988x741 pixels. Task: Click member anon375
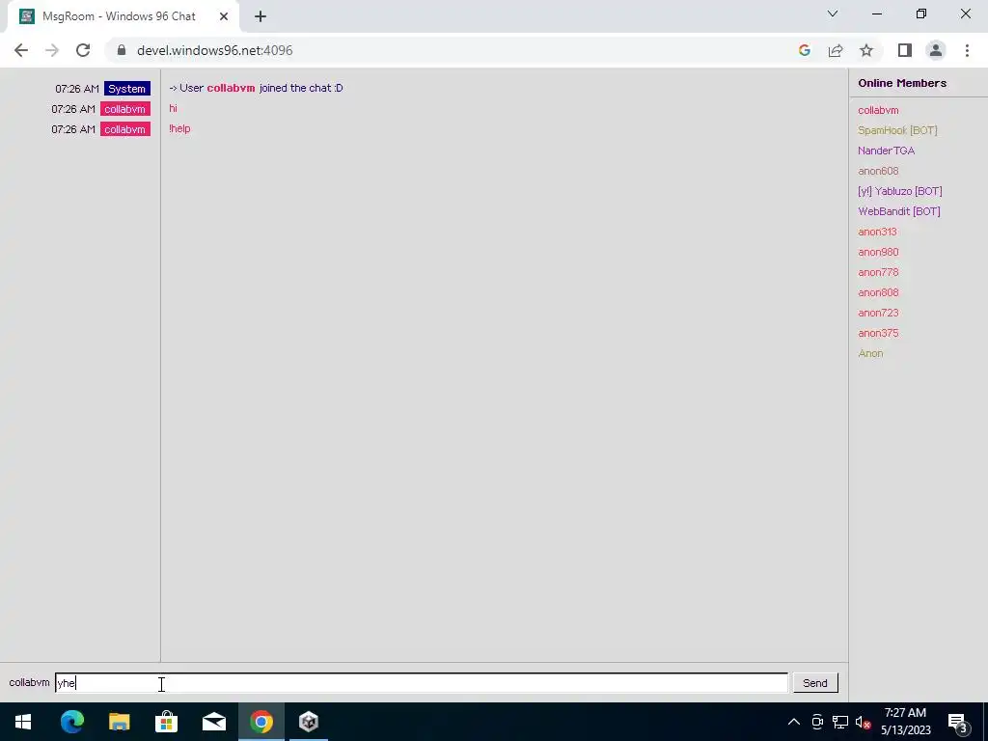tap(878, 333)
